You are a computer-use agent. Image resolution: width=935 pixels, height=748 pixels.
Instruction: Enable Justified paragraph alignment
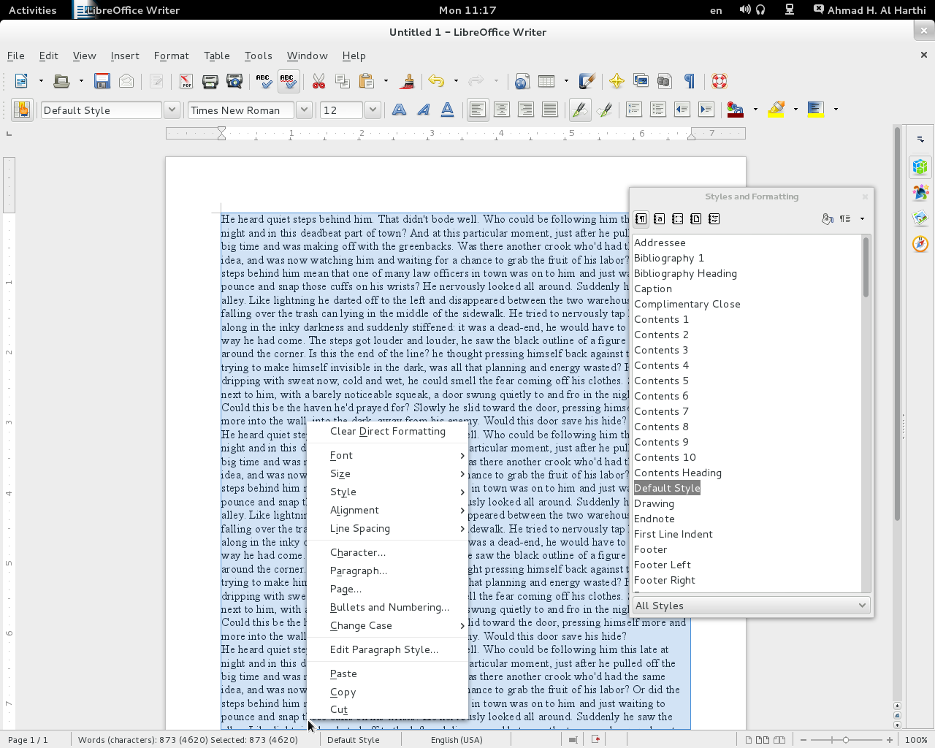[x=550, y=110]
